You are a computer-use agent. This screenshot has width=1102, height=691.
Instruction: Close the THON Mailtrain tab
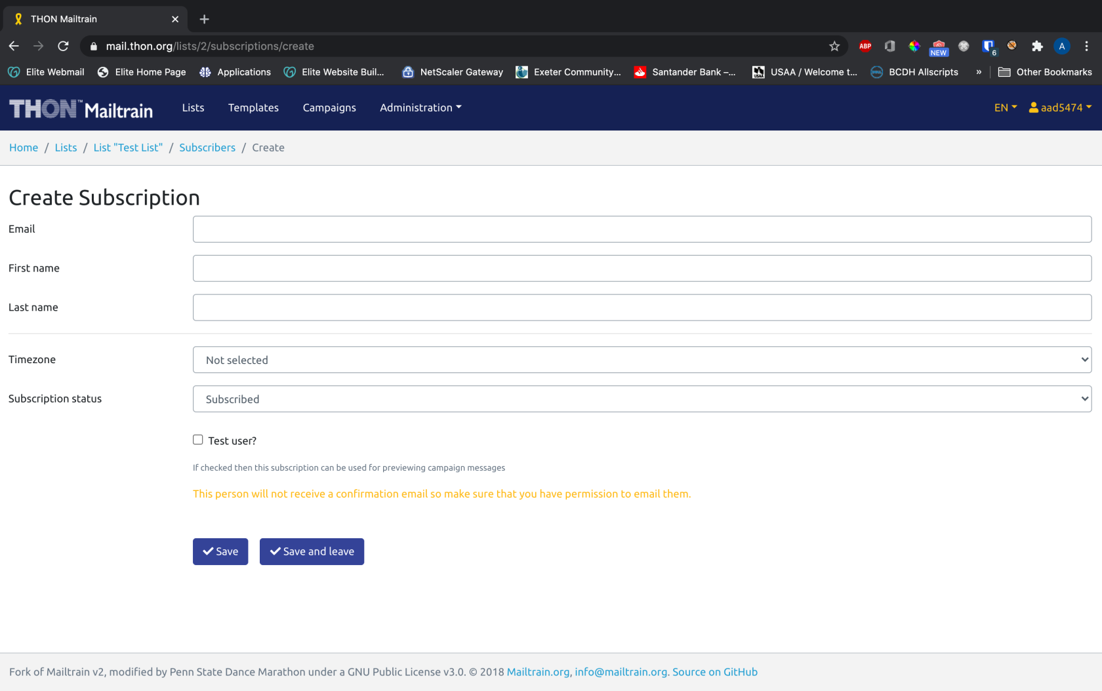pos(175,19)
